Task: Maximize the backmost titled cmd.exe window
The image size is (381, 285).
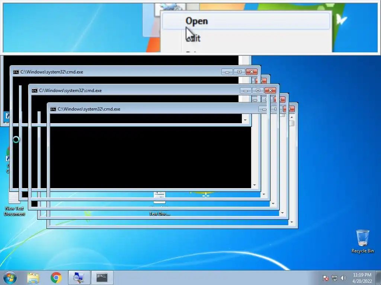Action: tap(239, 72)
